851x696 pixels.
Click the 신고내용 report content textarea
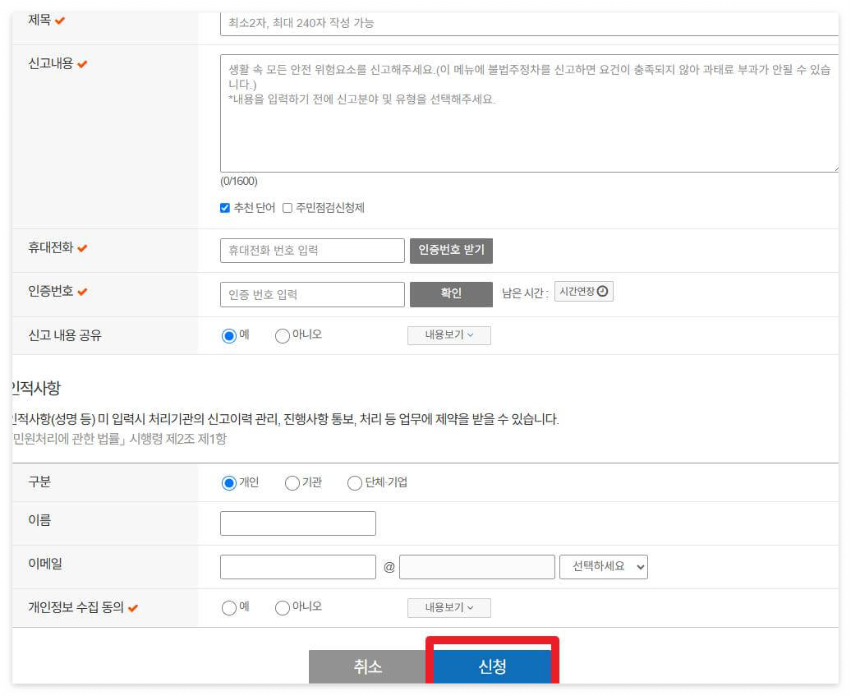pyautogui.click(x=529, y=113)
